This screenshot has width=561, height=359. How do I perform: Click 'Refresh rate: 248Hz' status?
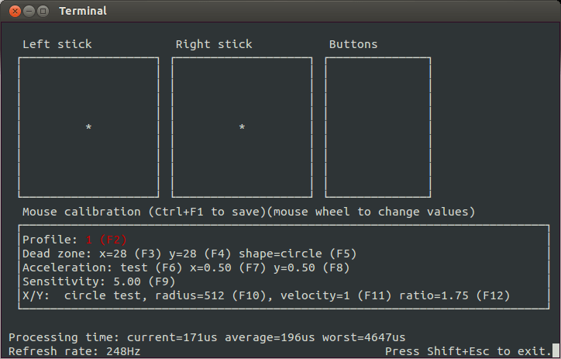(74, 351)
